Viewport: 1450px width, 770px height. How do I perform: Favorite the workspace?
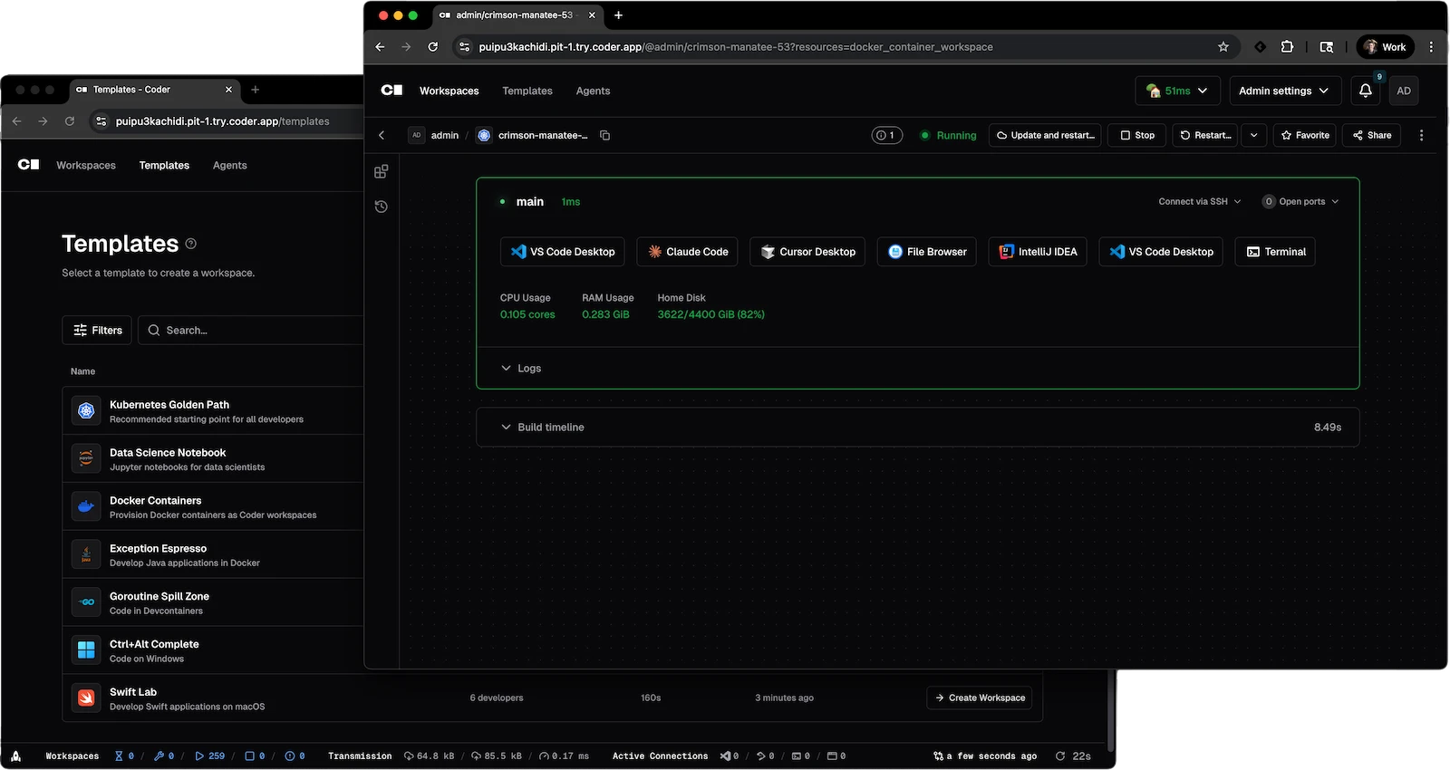click(x=1305, y=135)
